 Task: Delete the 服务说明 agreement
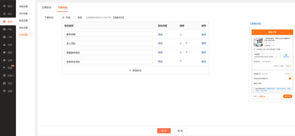pos(204,34)
